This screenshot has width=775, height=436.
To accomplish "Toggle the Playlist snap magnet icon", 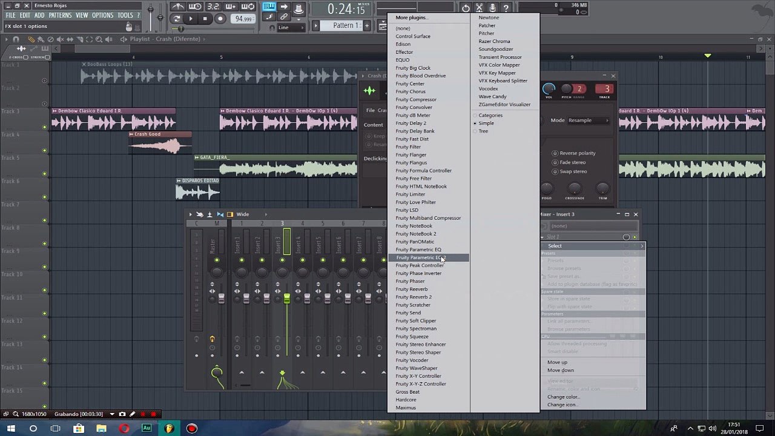I will 16,39.
